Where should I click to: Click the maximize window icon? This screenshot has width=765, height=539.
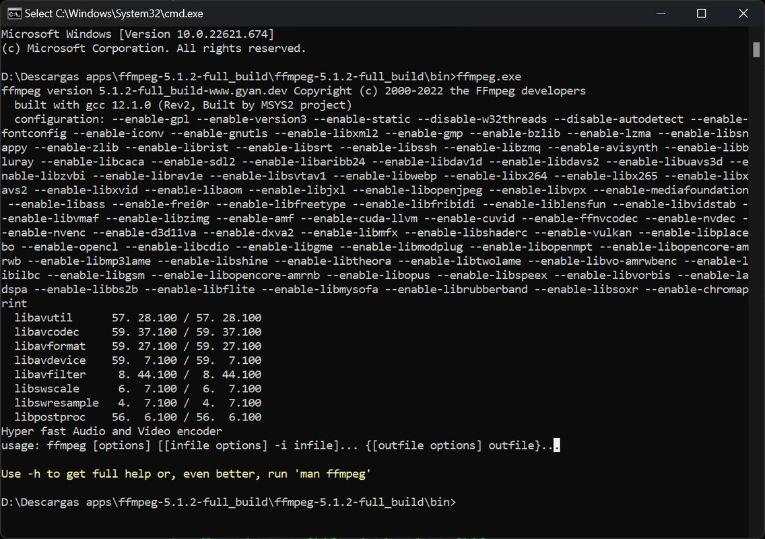(700, 13)
